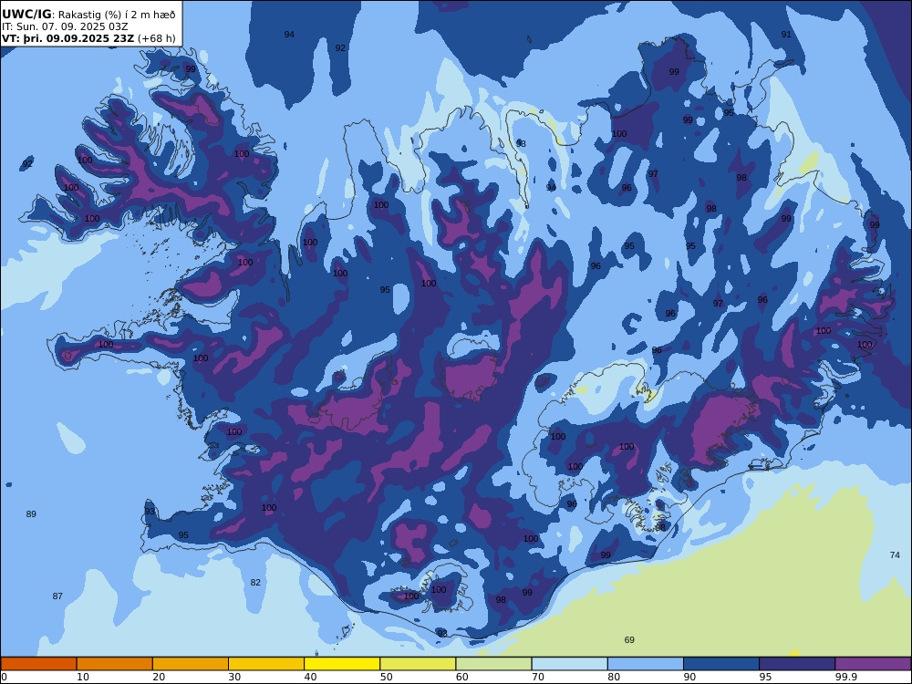This screenshot has height=684, width=912.
Task: Click the "69" humidity value in the green area
Action: [x=629, y=640]
